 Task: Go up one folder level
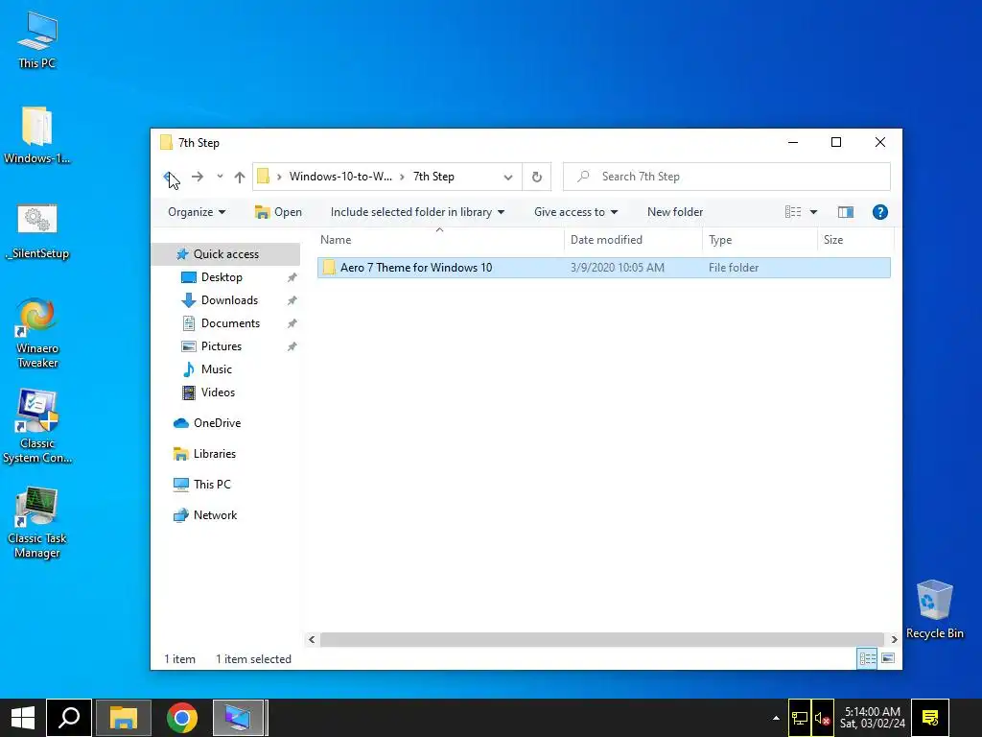(239, 177)
